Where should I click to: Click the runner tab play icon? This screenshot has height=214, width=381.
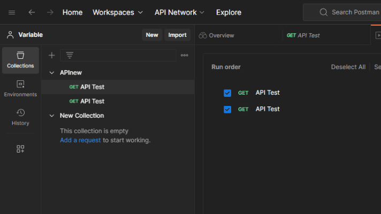coord(378,35)
